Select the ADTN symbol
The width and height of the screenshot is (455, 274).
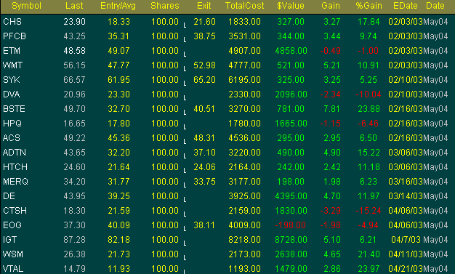(x=15, y=153)
